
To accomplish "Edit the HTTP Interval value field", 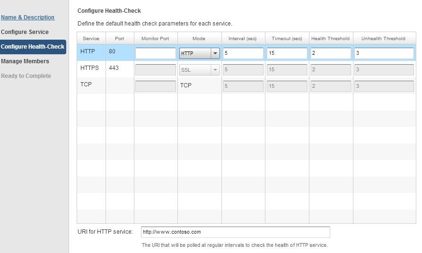I will pyautogui.click(x=243, y=53).
